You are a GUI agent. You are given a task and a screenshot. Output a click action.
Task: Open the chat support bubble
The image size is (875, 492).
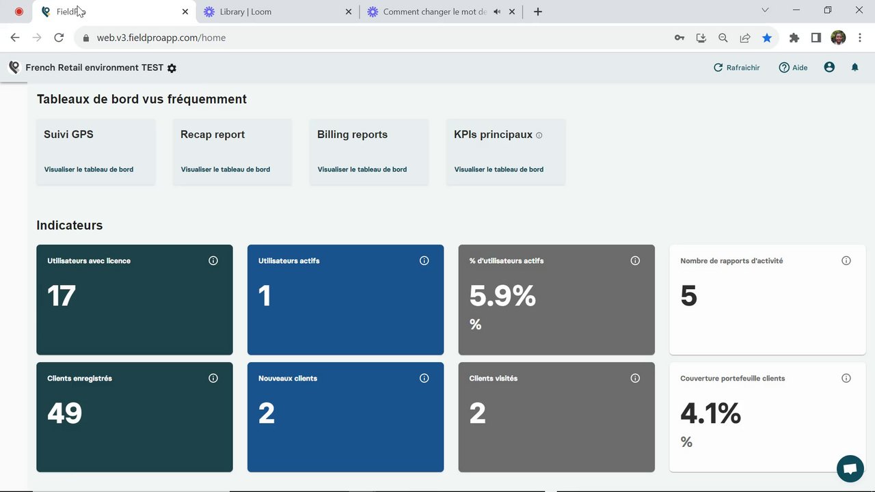coord(850,469)
